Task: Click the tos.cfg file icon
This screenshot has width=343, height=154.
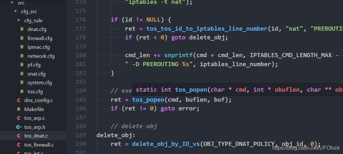Action: (22, 91)
